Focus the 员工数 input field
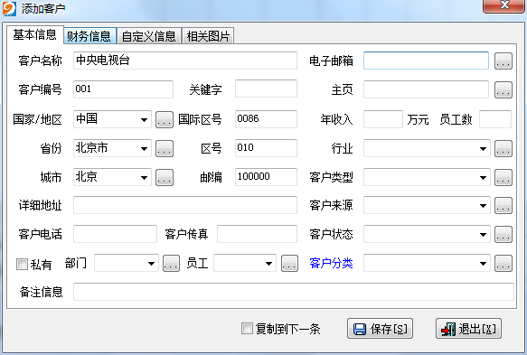This screenshot has width=527, height=355. (x=495, y=119)
